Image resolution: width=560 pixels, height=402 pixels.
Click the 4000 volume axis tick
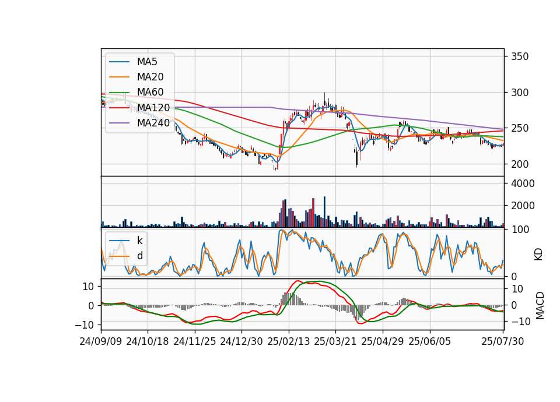coord(523,184)
